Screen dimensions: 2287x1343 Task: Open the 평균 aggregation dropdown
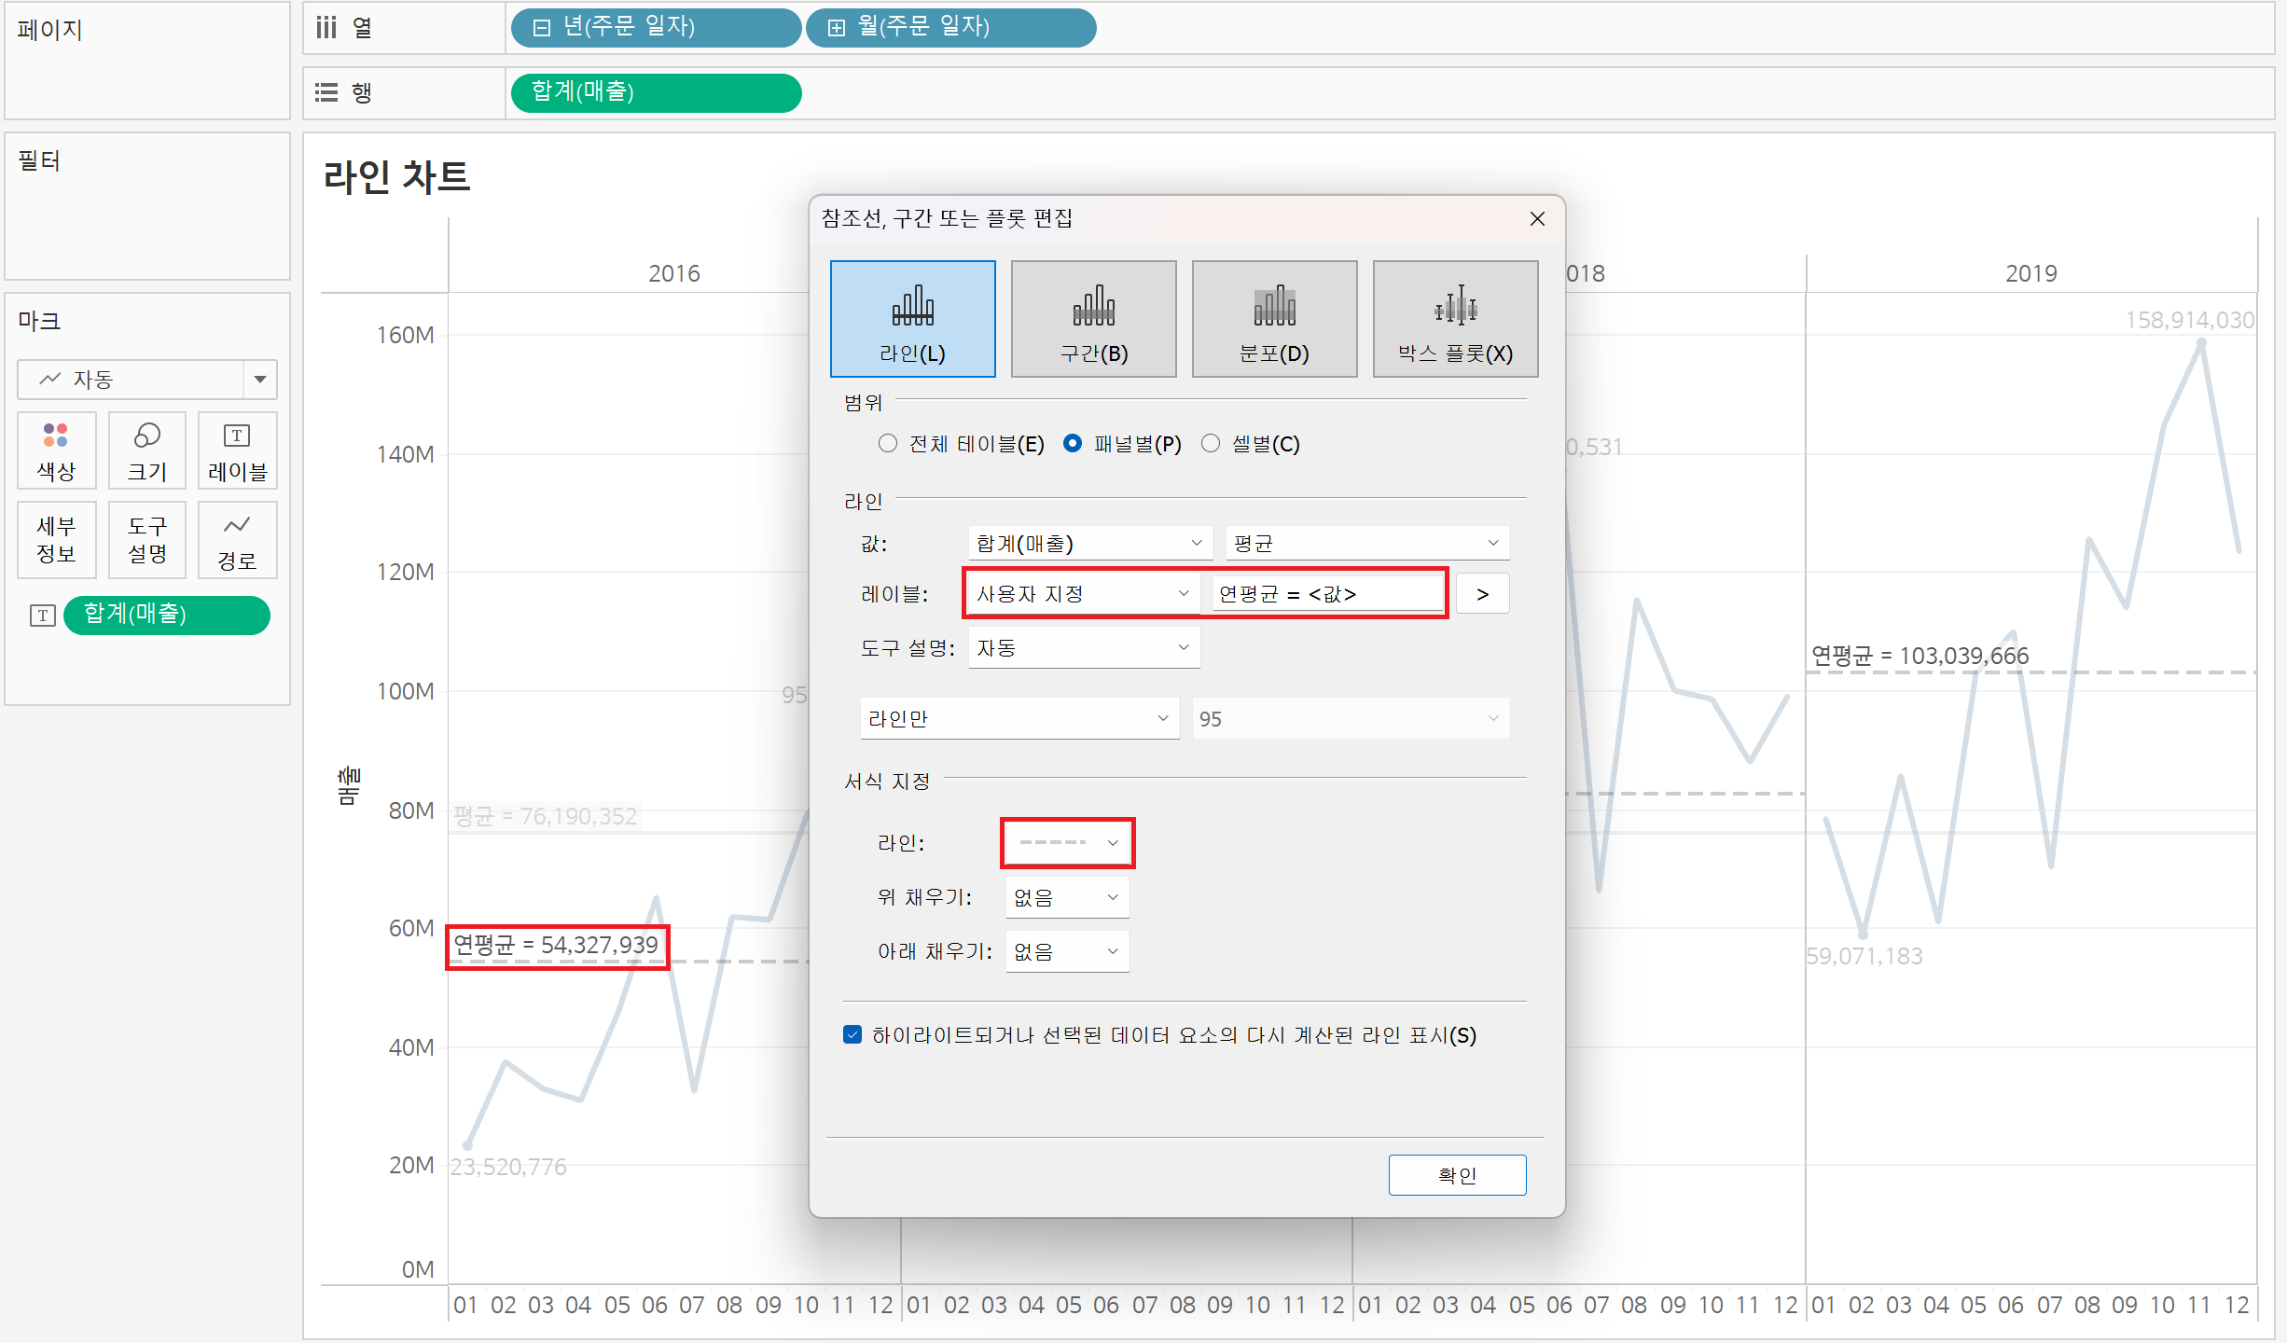tap(1366, 543)
